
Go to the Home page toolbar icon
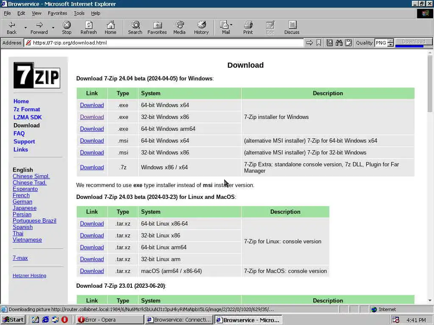tap(111, 28)
